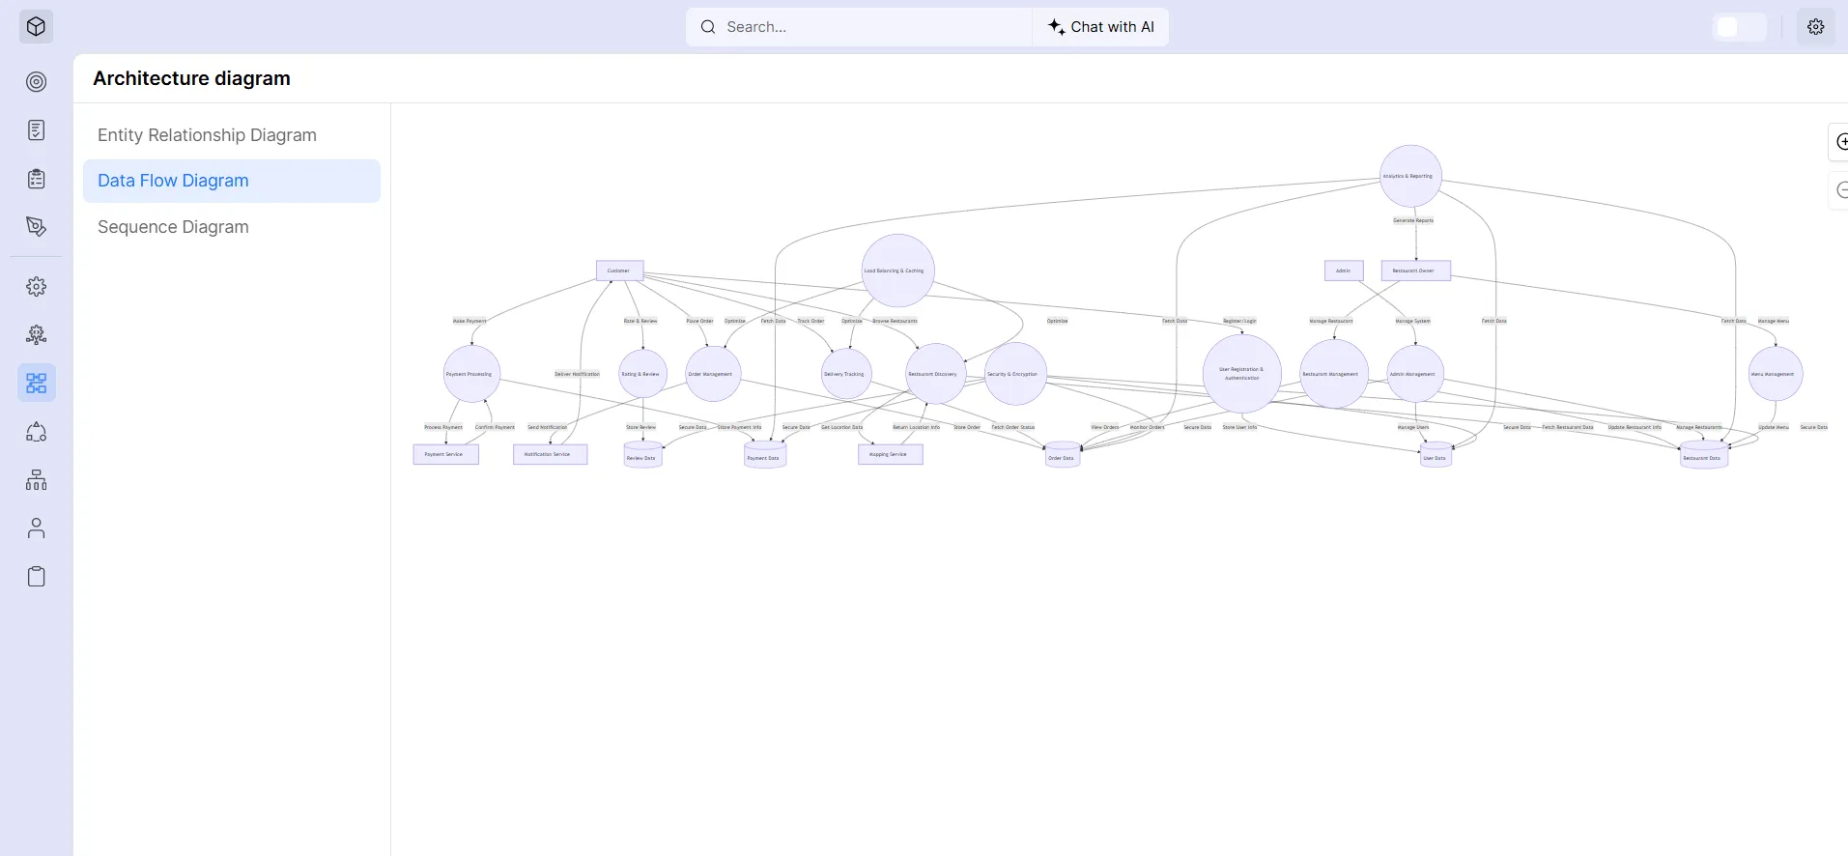Click the settings gear in top bar
This screenshot has width=1848, height=856.
(1815, 27)
